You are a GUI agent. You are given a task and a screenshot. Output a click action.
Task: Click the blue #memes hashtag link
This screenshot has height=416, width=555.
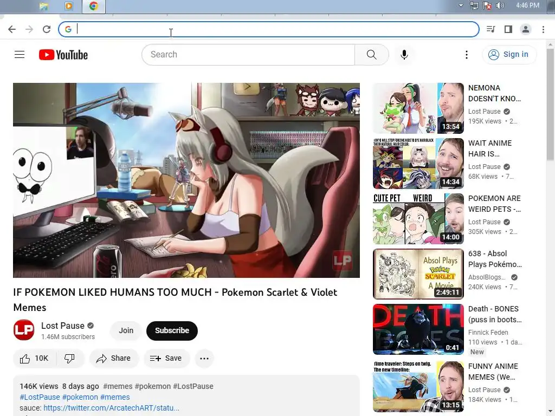(115, 397)
